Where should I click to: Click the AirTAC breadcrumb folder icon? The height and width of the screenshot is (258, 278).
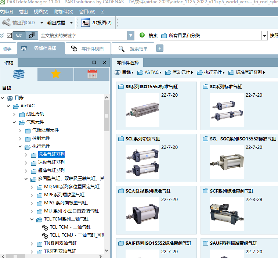[x=140, y=72]
